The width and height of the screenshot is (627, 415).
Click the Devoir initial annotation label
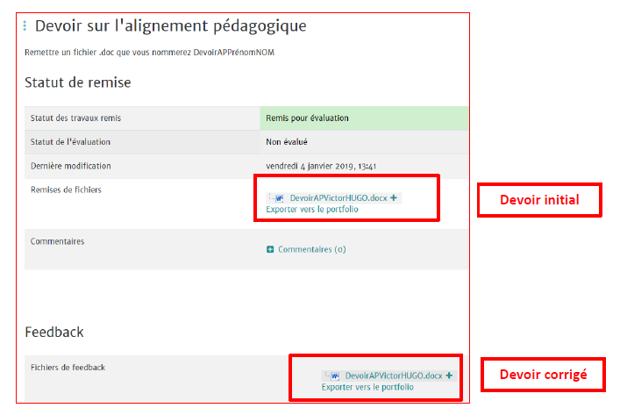pyautogui.click(x=538, y=200)
